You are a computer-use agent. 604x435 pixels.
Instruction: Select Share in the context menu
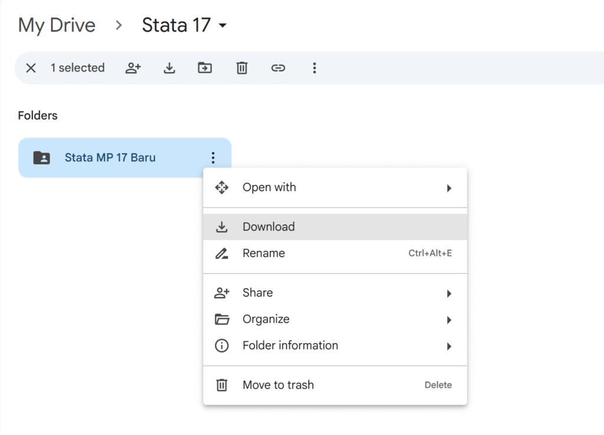coord(335,293)
